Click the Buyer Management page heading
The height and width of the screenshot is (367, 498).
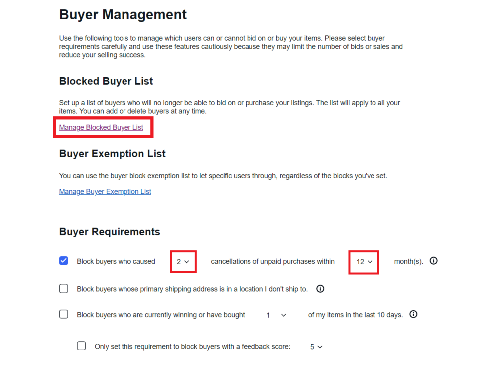123,14
